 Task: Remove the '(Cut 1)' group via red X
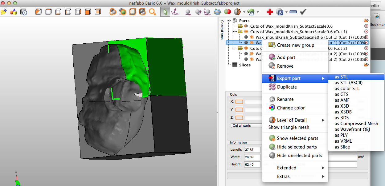366,32
